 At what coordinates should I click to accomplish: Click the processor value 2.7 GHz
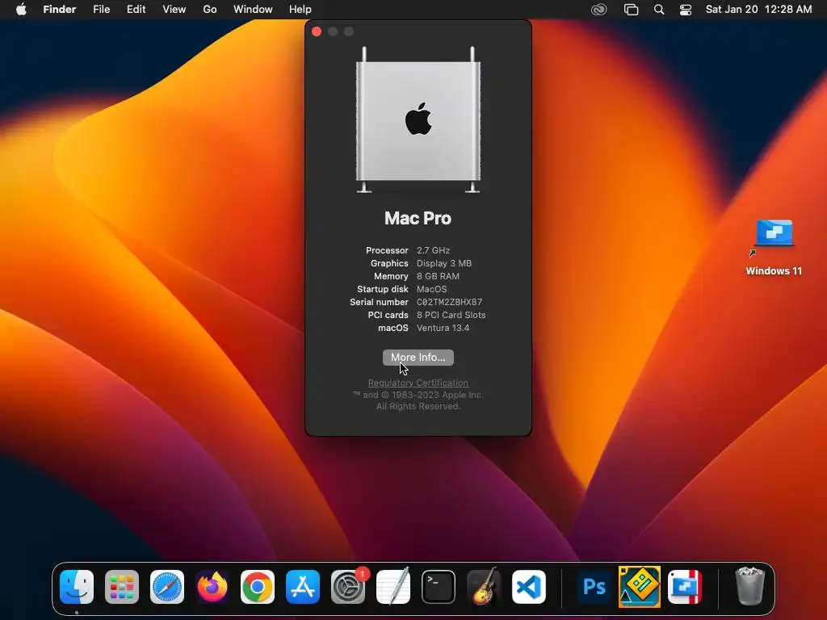point(433,250)
